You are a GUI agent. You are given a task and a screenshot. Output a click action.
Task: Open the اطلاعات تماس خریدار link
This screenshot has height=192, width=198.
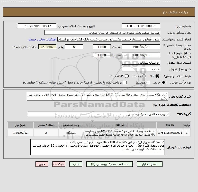[x=42, y=39]
